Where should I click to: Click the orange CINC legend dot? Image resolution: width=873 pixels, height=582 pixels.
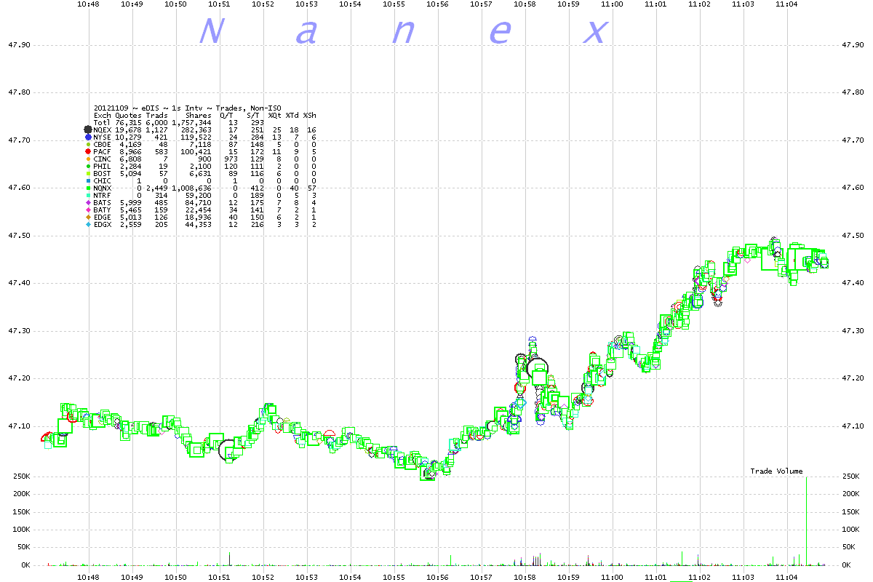(x=87, y=159)
